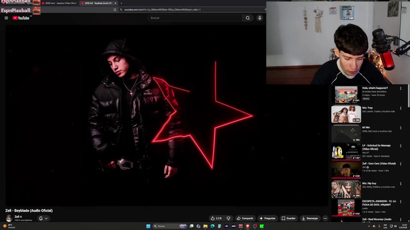The image size is (410, 230).
Task: Click the Descargar download button
Action: pyautogui.click(x=310, y=218)
